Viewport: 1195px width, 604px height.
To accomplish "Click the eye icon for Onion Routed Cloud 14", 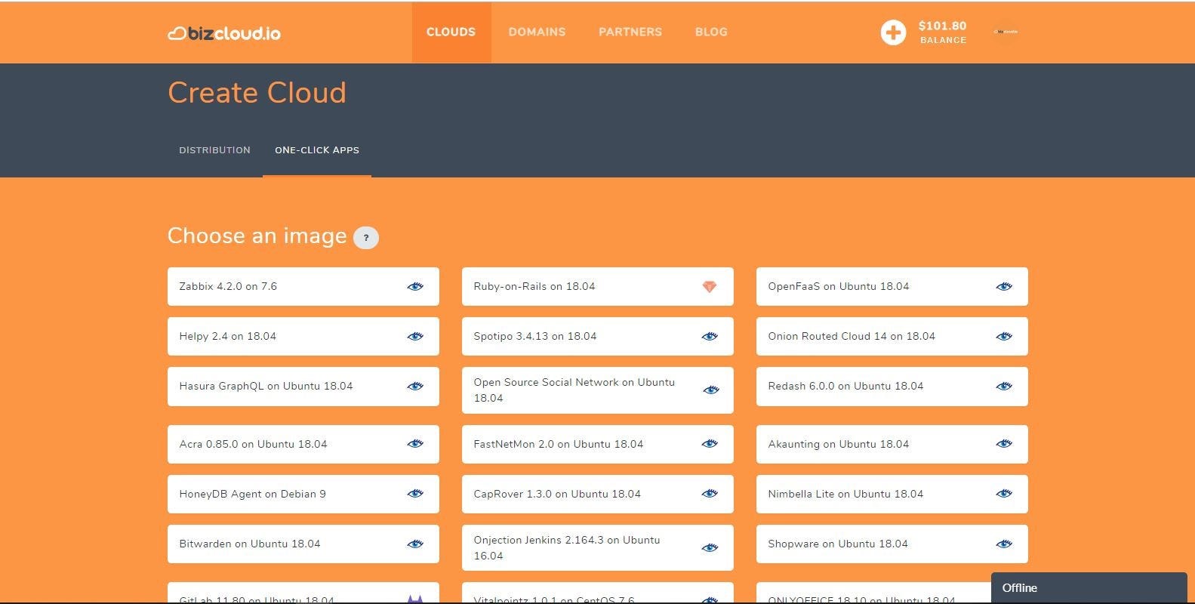I will (x=1004, y=336).
